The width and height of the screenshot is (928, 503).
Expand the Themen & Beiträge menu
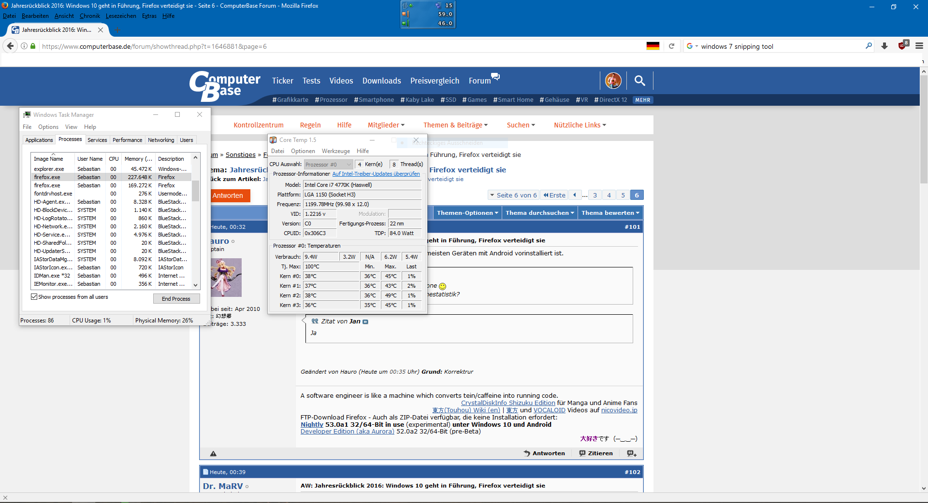455,125
